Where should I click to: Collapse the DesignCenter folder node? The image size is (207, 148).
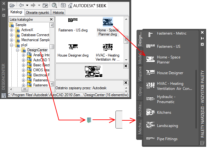pos(17,50)
